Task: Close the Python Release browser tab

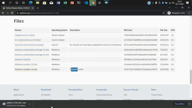Action: pos(33,8)
